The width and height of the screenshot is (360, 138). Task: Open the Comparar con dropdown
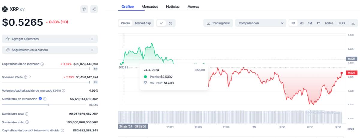(x=260, y=23)
